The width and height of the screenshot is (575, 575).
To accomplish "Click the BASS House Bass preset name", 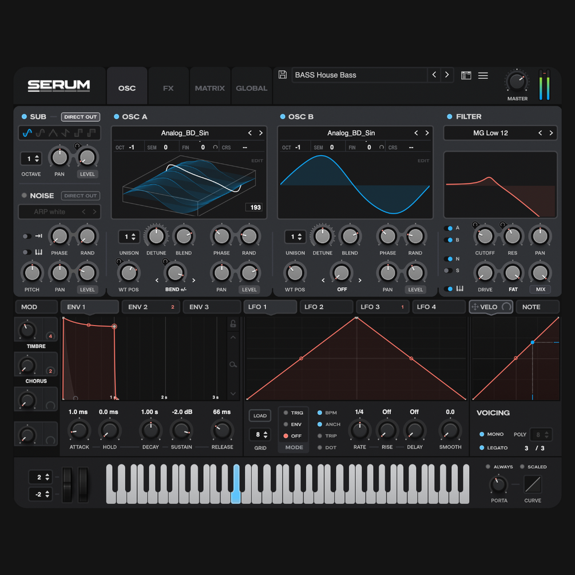I will click(326, 75).
